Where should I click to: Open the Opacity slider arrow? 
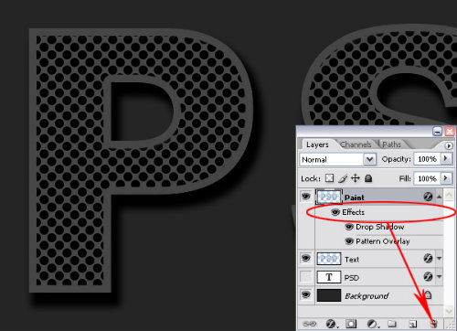point(446,158)
